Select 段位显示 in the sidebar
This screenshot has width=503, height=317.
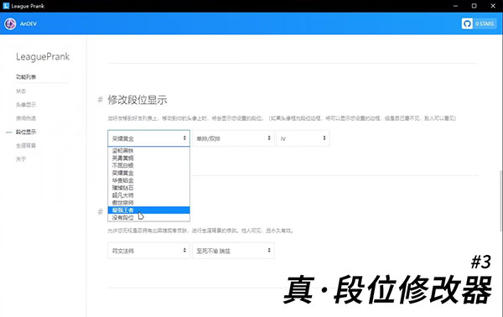pyautogui.click(x=26, y=132)
